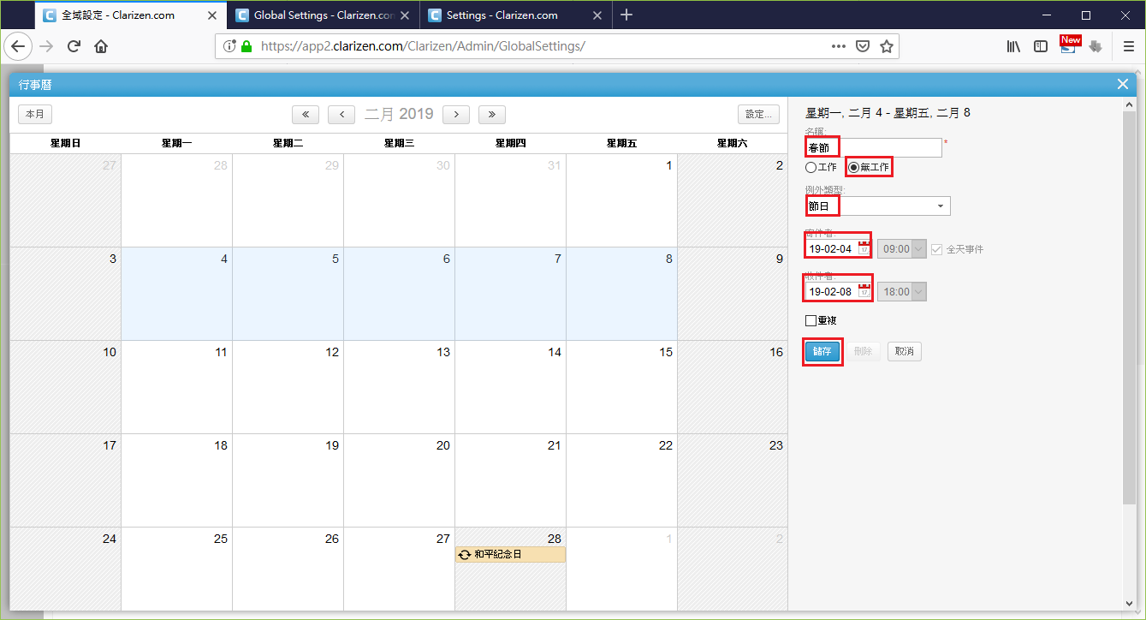Go back using browser back arrow
This screenshot has width=1146, height=620.
click(x=18, y=46)
